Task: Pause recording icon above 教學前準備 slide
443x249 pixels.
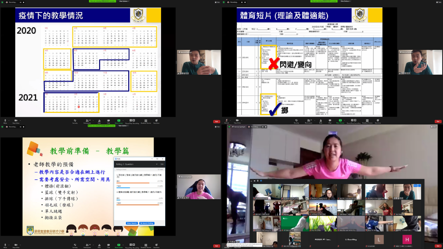Action: coord(21,127)
